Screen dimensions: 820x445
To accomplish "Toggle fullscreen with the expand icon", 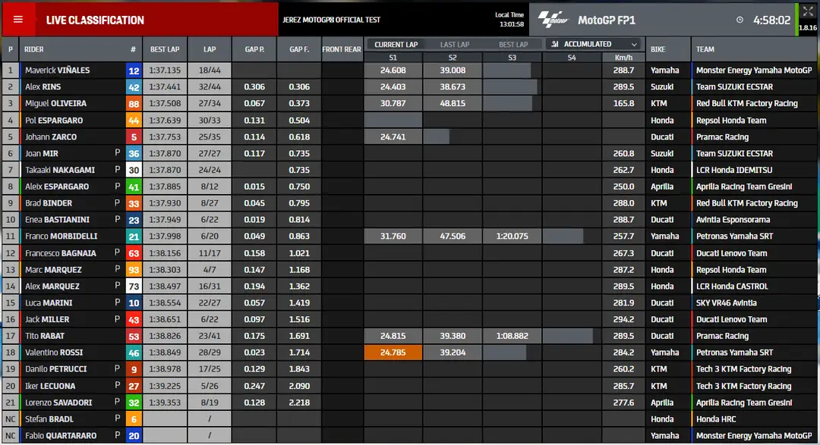I will point(808,11).
